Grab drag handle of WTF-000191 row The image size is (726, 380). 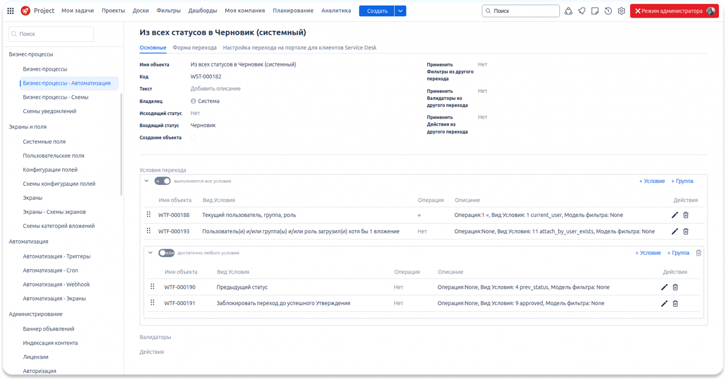click(x=152, y=303)
